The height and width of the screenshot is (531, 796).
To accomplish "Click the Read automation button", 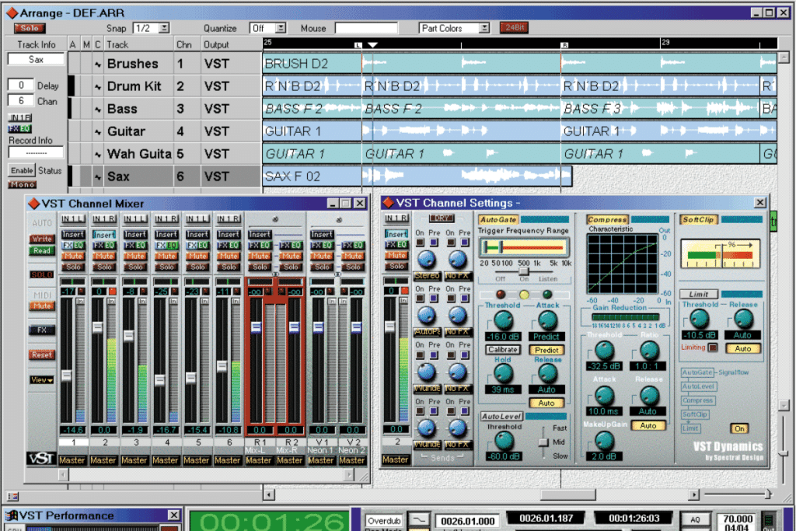I will coord(42,250).
